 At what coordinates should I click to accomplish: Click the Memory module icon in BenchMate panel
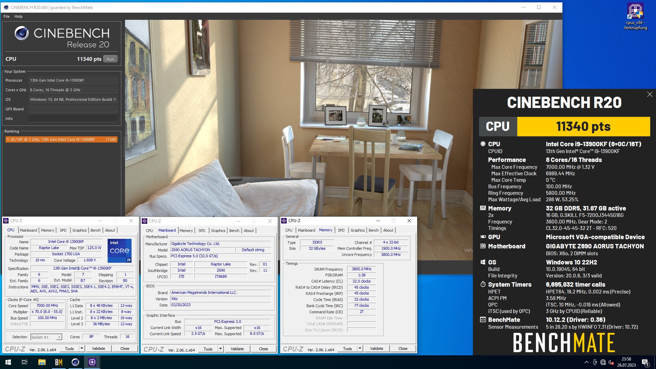pyautogui.click(x=483, y=208)
